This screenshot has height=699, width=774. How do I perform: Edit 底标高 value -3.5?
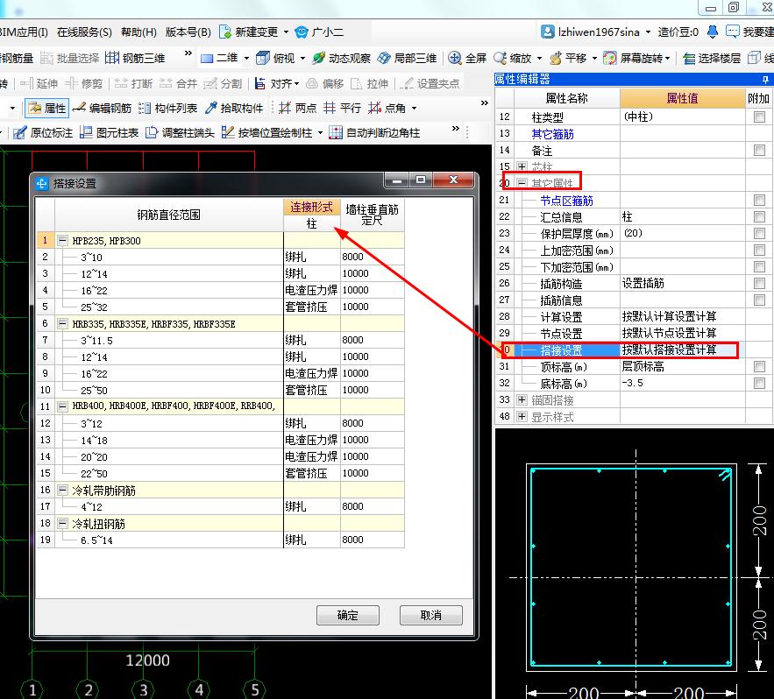[682, 384]
